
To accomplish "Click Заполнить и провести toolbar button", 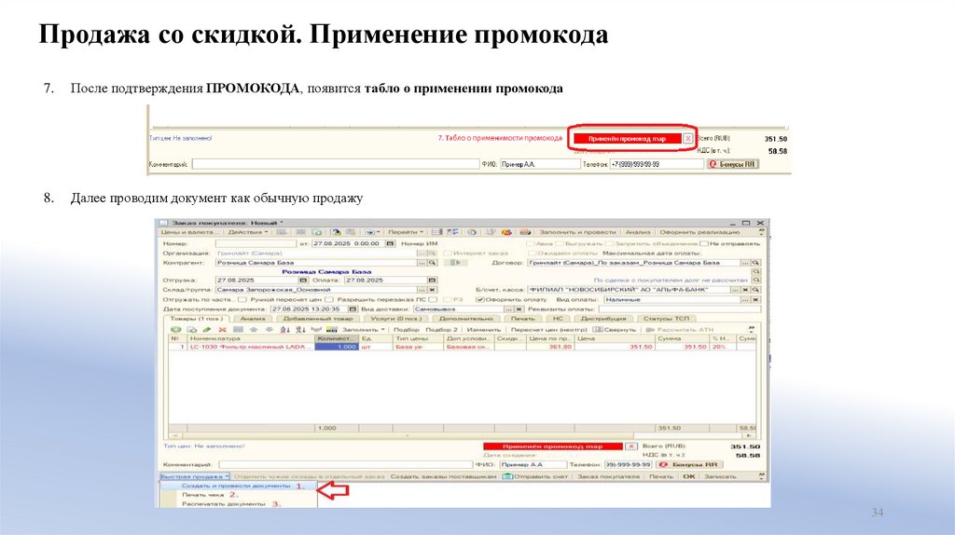I will click(x=577, y=232).
